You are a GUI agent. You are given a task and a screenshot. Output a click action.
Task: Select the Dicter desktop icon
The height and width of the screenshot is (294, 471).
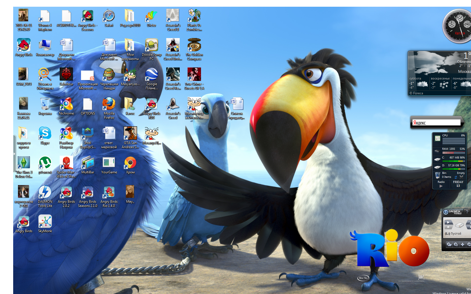[151, 18]
